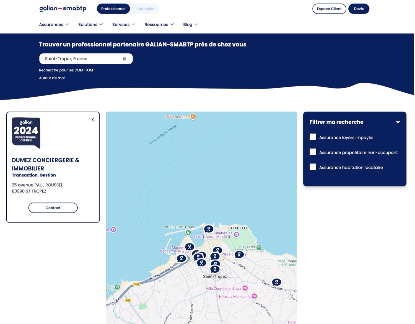The image size is (415, 324).
Task: Click the galian-smabtp logo in the header
Action: tap(62, 9)
